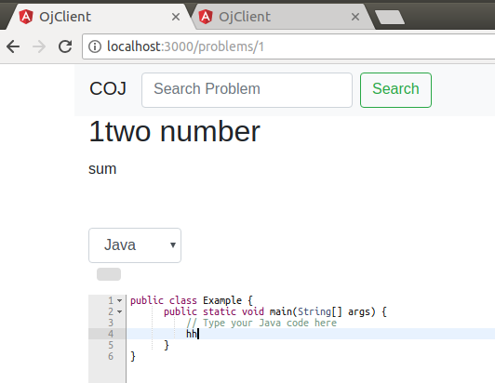The height and width of the screenshot is (383, 495).
Task: Click the 'Example' class name in code
Action: pyautogui.click(x=222, y=300)
